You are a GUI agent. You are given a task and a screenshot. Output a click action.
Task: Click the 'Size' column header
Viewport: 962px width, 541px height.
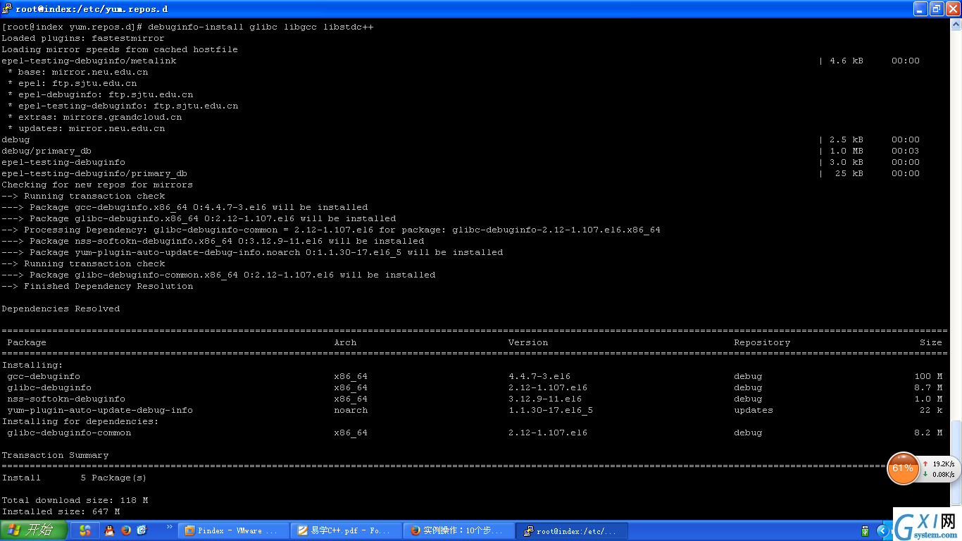pos(931,342)
